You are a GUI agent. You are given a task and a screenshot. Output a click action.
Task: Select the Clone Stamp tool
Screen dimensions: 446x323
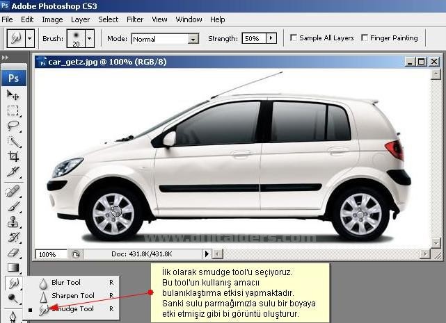click(x=13, y=222)
